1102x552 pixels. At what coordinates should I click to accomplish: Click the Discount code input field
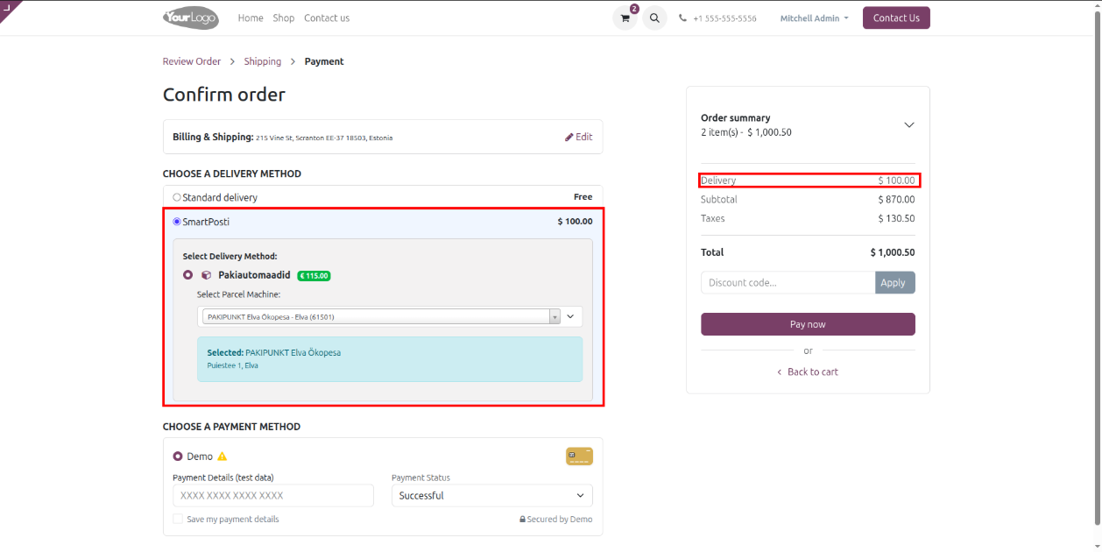click(x=788, y=282)
